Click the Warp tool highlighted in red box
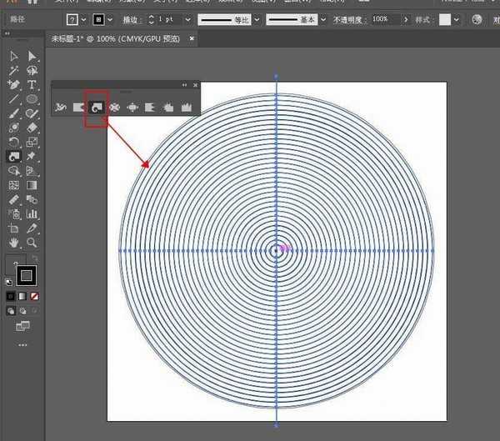Image resolution: width=500 pixels, height=441 pixels. click(96, 107)
